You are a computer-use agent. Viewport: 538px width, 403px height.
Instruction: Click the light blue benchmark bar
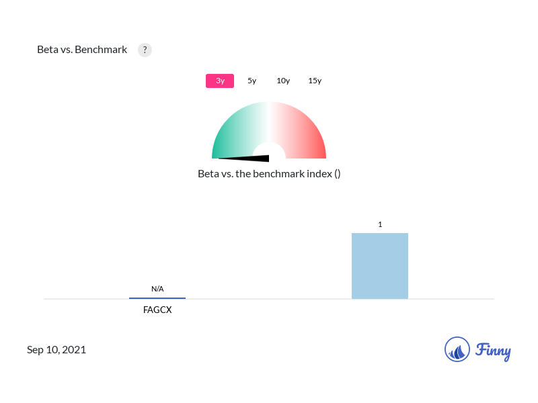380,266
